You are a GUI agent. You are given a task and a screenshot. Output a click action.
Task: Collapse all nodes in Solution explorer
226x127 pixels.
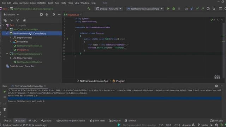point(47,14)
